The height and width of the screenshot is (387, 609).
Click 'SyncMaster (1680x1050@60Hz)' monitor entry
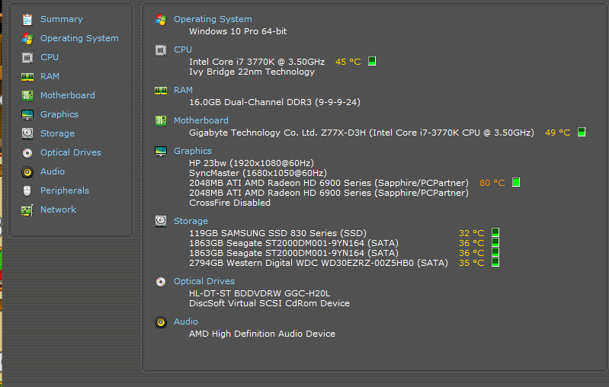pyautogui.click(x=258, y=173)
